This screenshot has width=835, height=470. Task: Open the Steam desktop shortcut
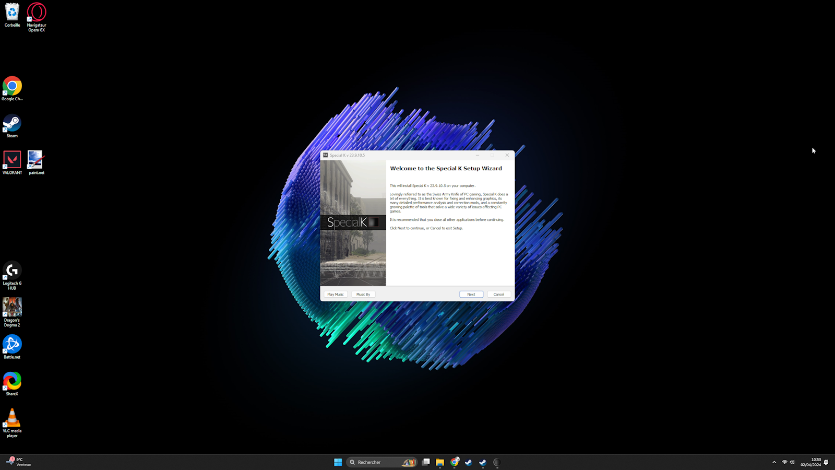pyautogui.click(x=12, y=126)
